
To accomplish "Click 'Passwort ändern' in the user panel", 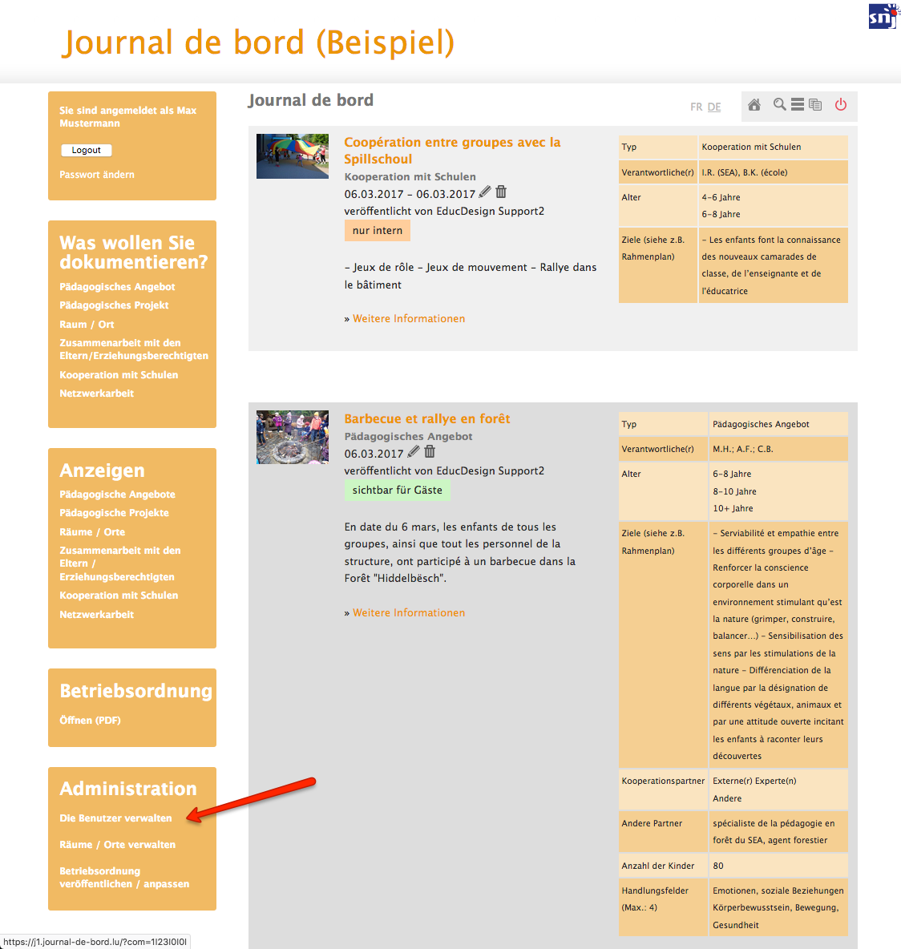I will point(96,174).
